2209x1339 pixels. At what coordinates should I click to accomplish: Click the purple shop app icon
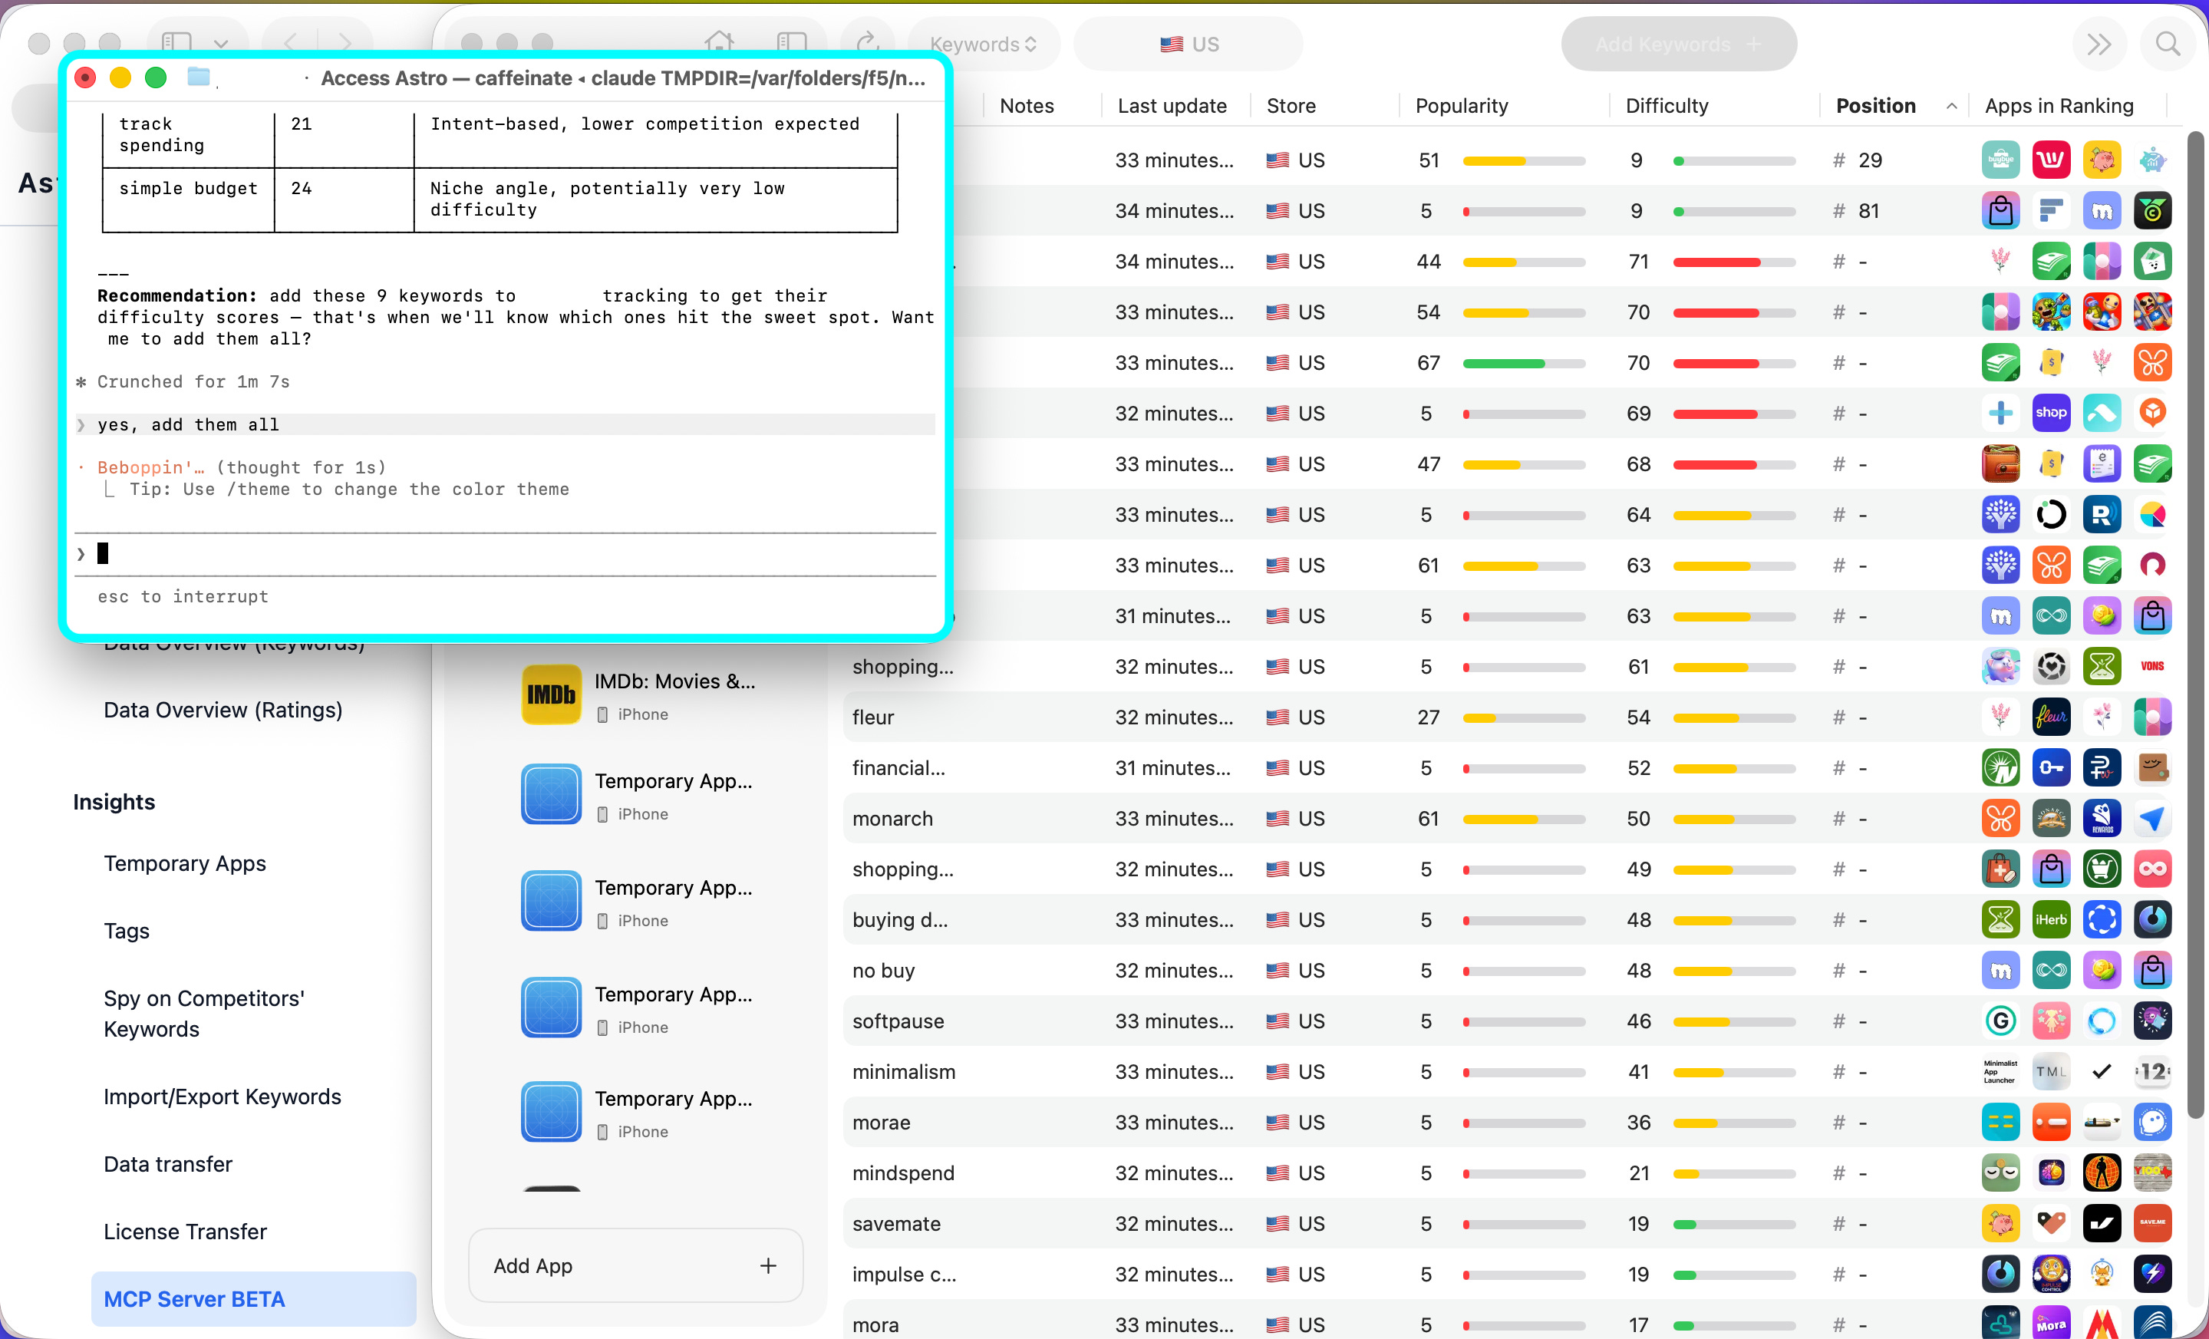pos(2050,413)
